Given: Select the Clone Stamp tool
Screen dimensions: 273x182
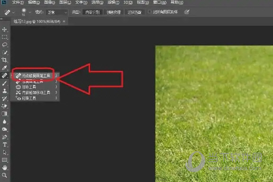Looking at the screenshot, I should pyautogui.click(x=4, y=91).
